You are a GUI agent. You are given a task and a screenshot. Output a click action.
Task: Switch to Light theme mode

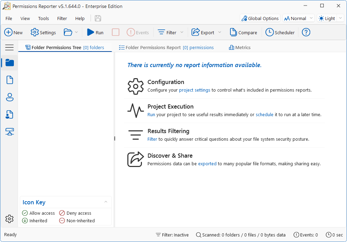coord(327,18)
